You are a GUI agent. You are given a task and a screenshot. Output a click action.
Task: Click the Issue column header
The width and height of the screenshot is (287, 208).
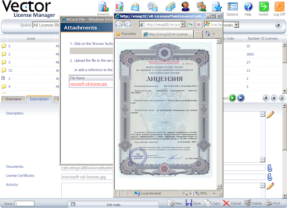tap(31, 38)
